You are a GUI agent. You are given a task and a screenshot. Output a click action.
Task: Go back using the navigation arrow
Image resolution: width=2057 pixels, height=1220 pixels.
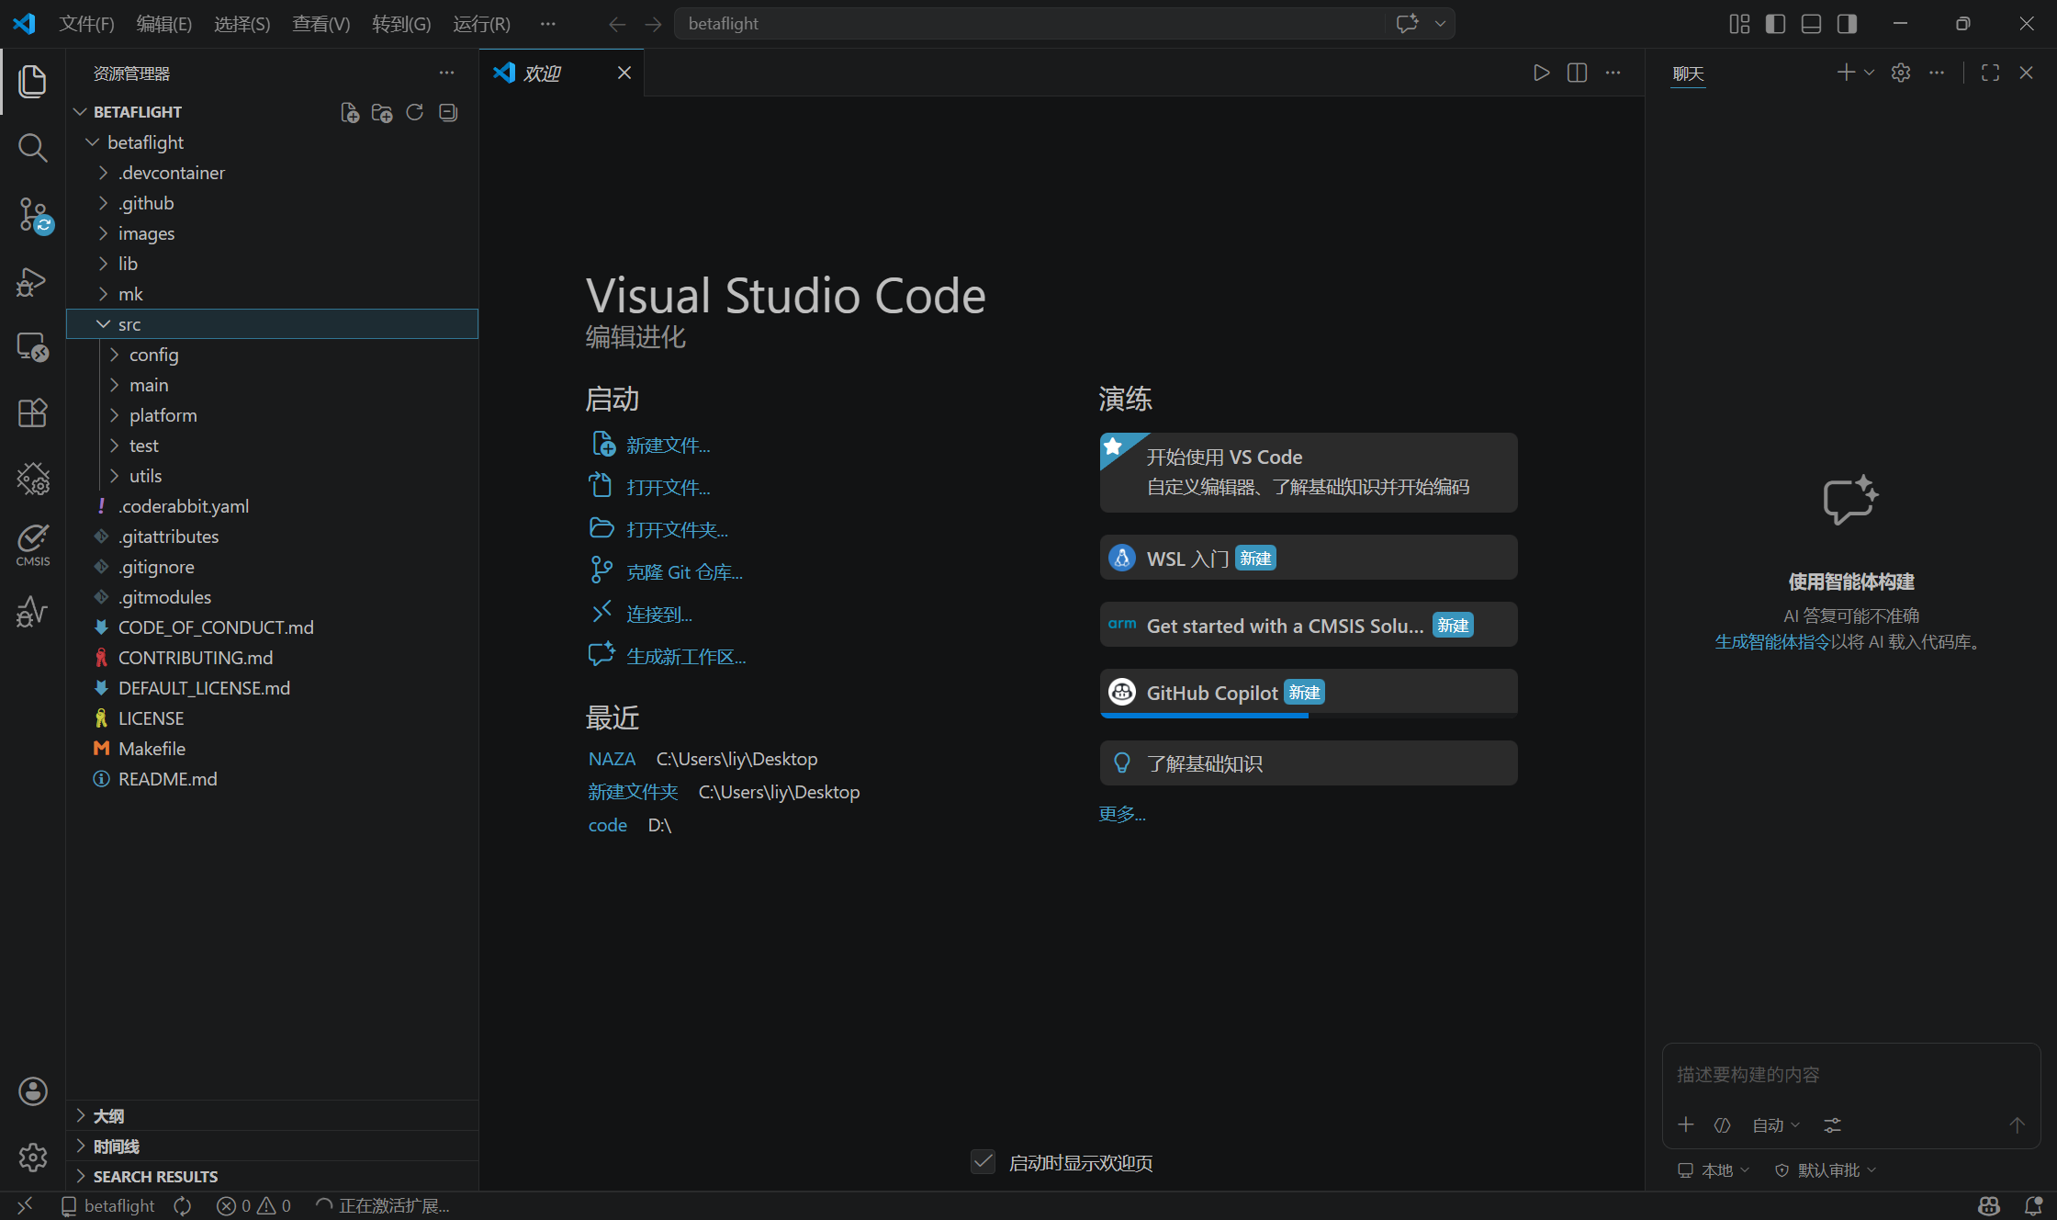click(x=617, y=24)
